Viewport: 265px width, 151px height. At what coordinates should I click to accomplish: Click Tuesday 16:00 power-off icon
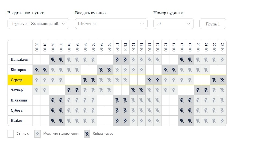[166, 70]
